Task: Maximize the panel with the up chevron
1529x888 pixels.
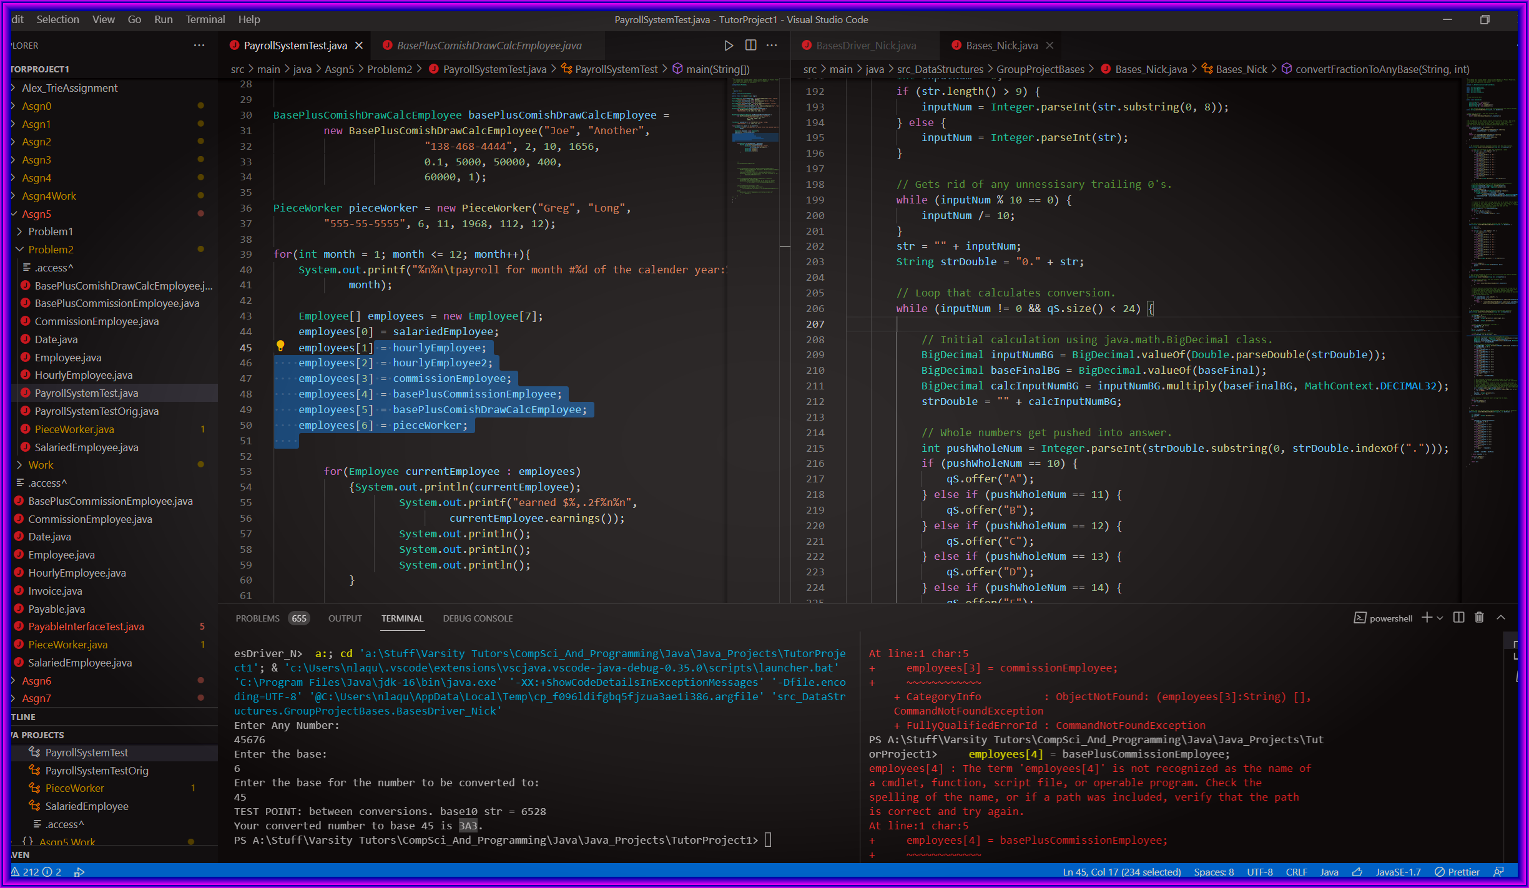Action: [1501, 618]
